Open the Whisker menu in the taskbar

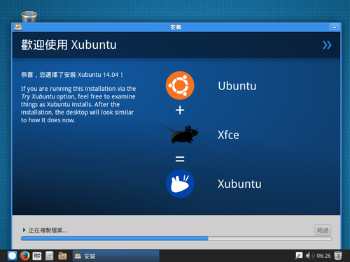tap(12, 256)
